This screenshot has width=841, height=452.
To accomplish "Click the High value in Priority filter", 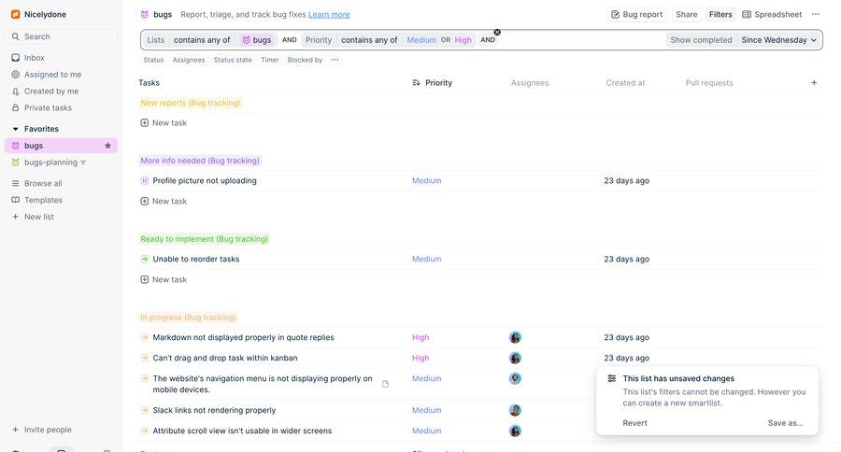I will click(x=463, y=39).
